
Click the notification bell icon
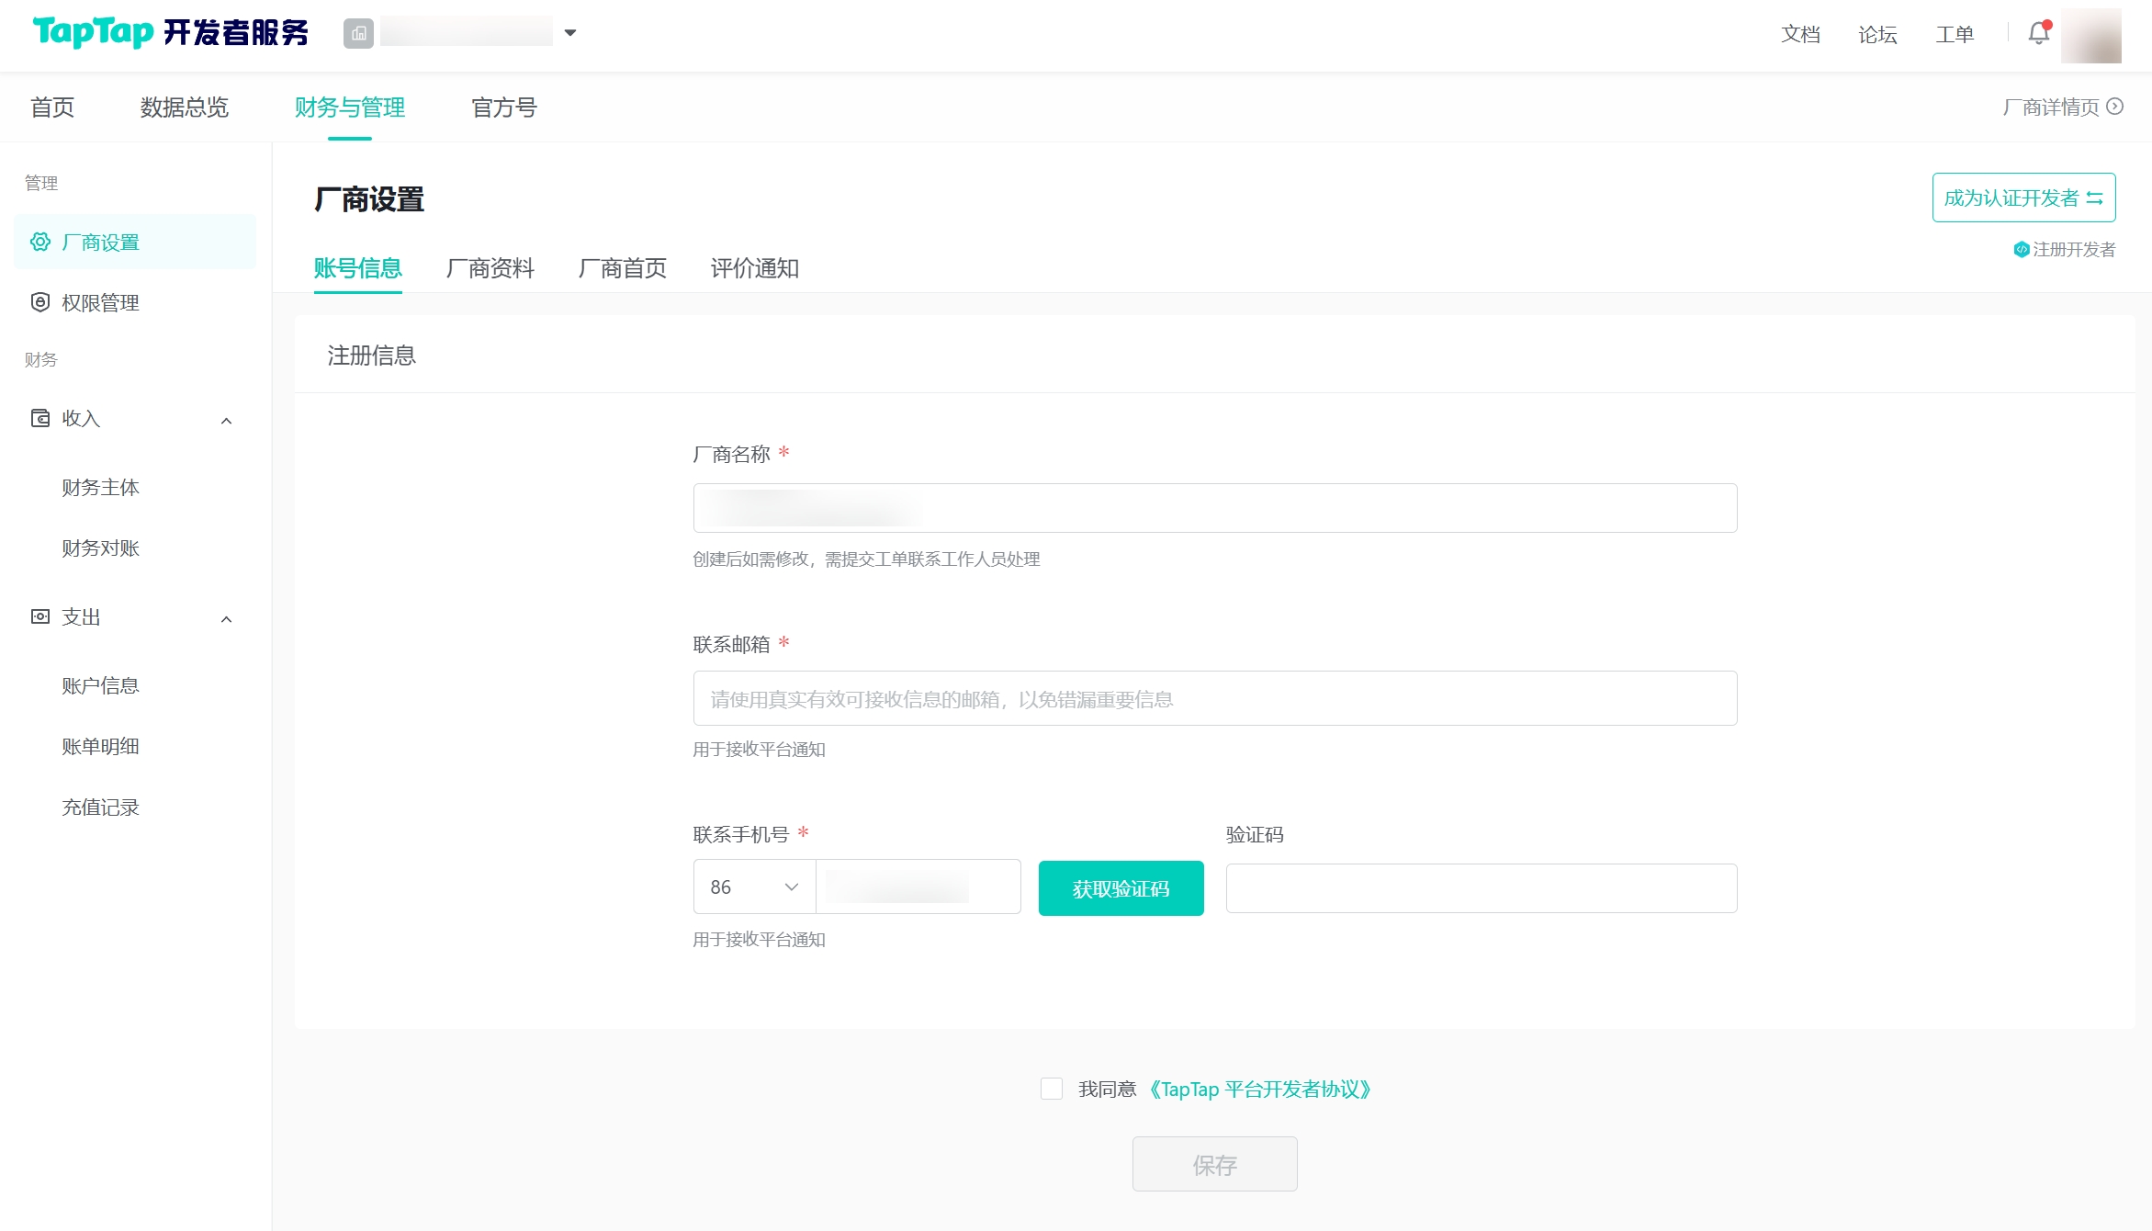pos(2038,33)
